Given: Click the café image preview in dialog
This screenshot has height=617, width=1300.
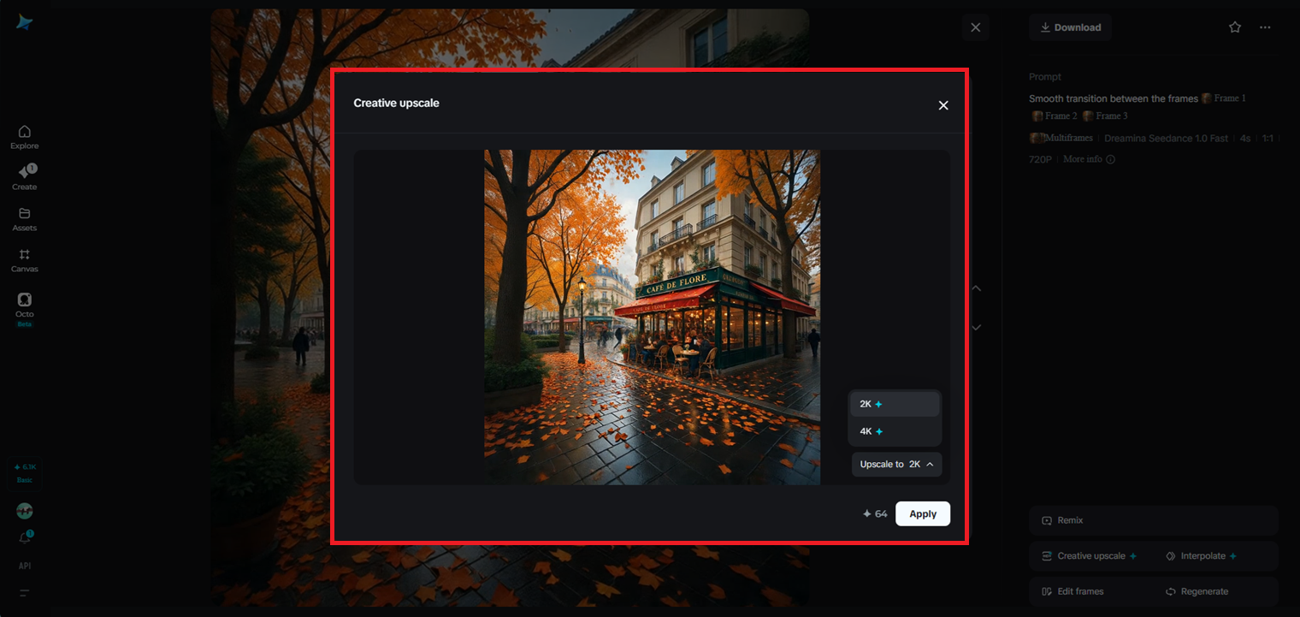Looking at the screenshot, I should coord(652,317).
